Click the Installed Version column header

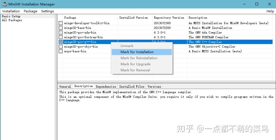(135, 18)
